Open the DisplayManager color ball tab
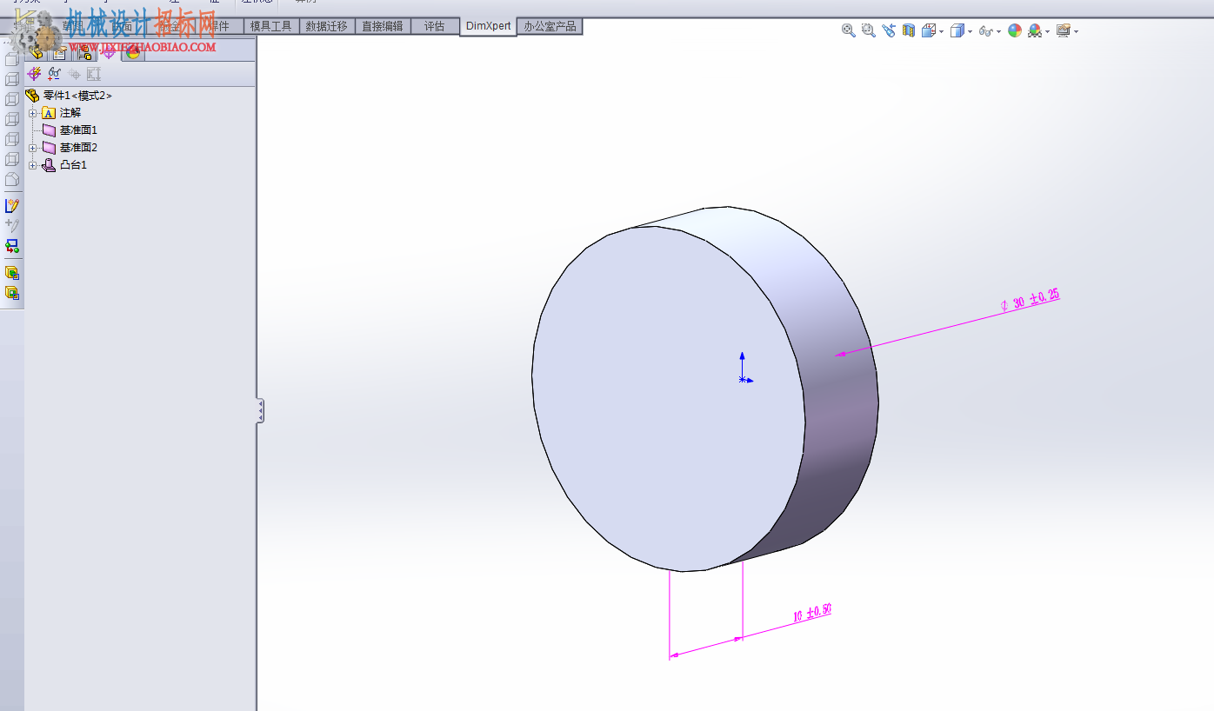 133,53
